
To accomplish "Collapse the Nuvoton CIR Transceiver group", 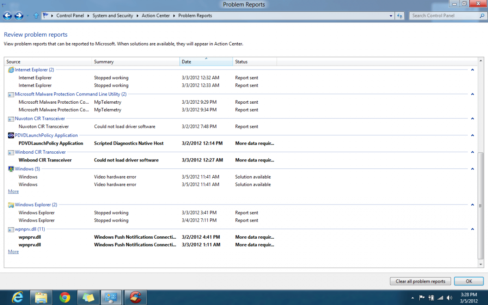I will click(x=472, y=119).
